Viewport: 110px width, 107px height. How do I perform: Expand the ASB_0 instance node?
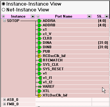pyautogui.click(x=4, y=100)
